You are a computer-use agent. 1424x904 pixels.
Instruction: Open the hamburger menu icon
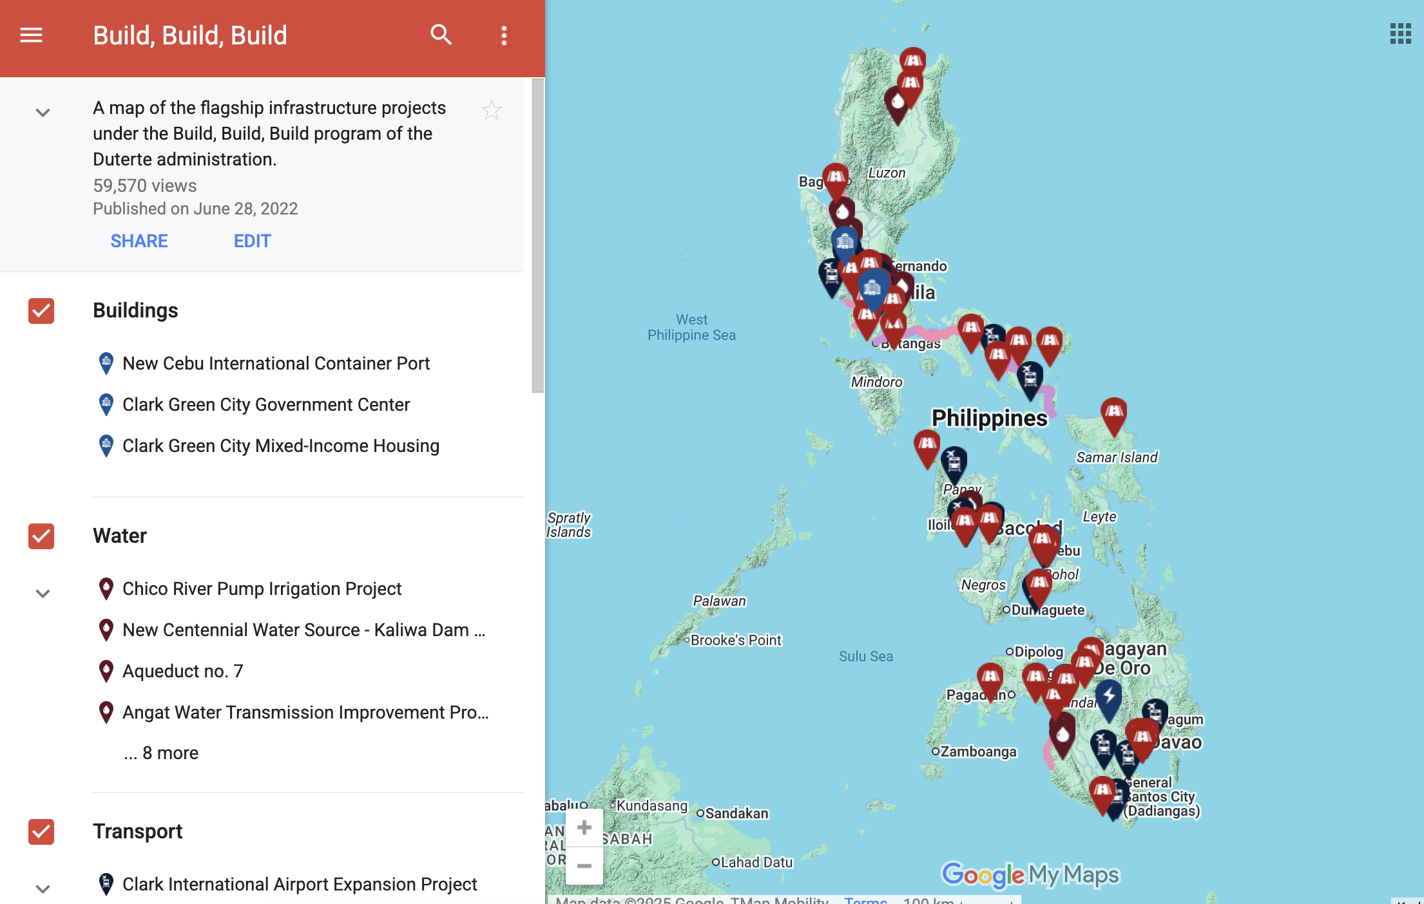31,35
